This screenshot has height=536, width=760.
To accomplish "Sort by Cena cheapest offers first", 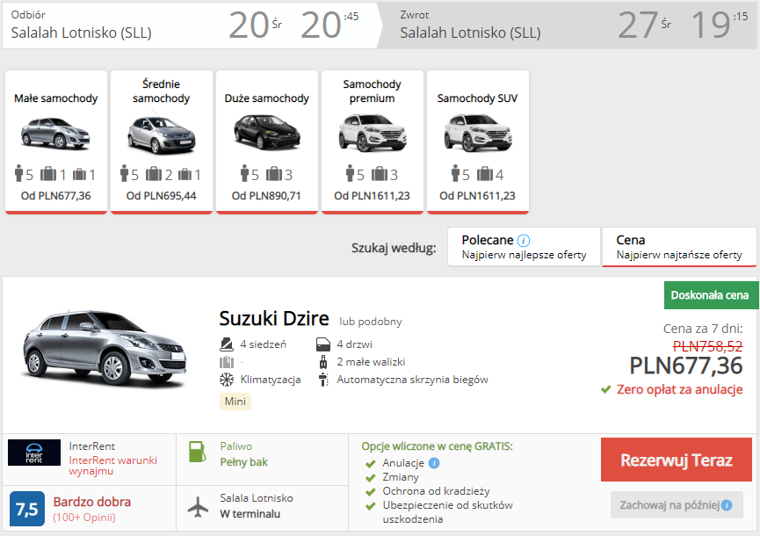I will pyautogui.click(x=678, y=247).
